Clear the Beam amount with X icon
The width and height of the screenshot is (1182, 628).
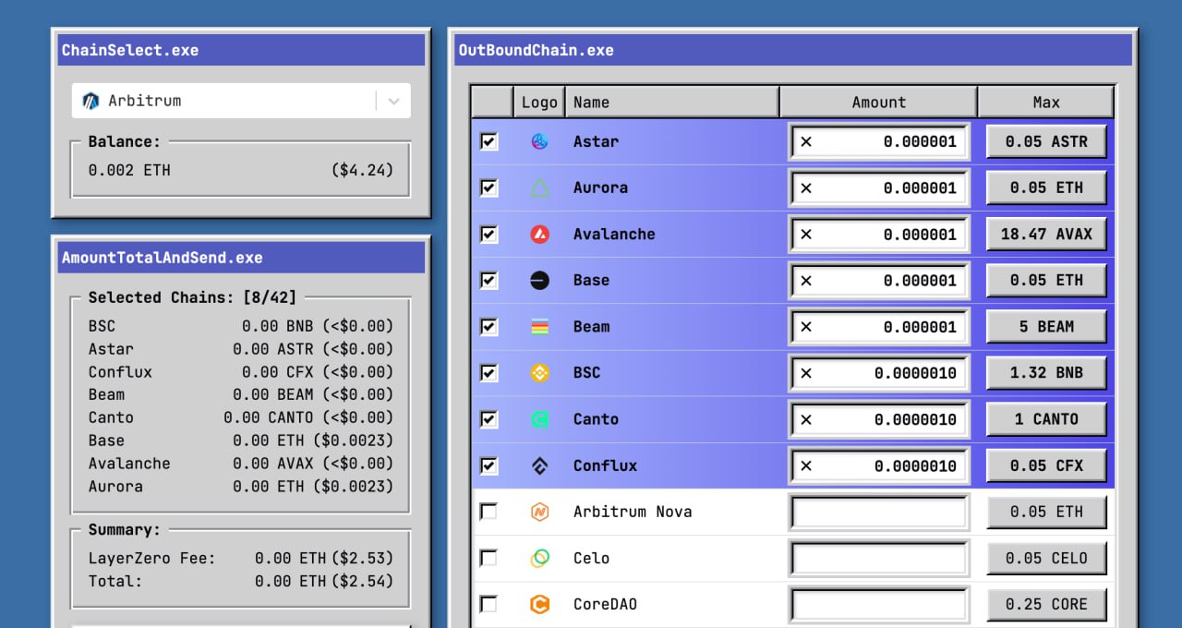(x=806, y=327)
